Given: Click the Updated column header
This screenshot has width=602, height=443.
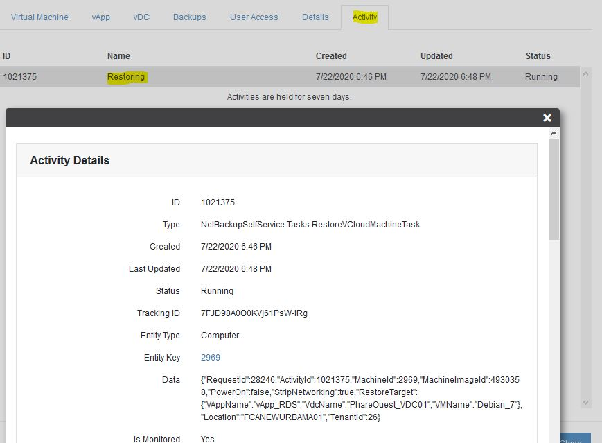Looking at the screenshot, I should click(436, 56).
